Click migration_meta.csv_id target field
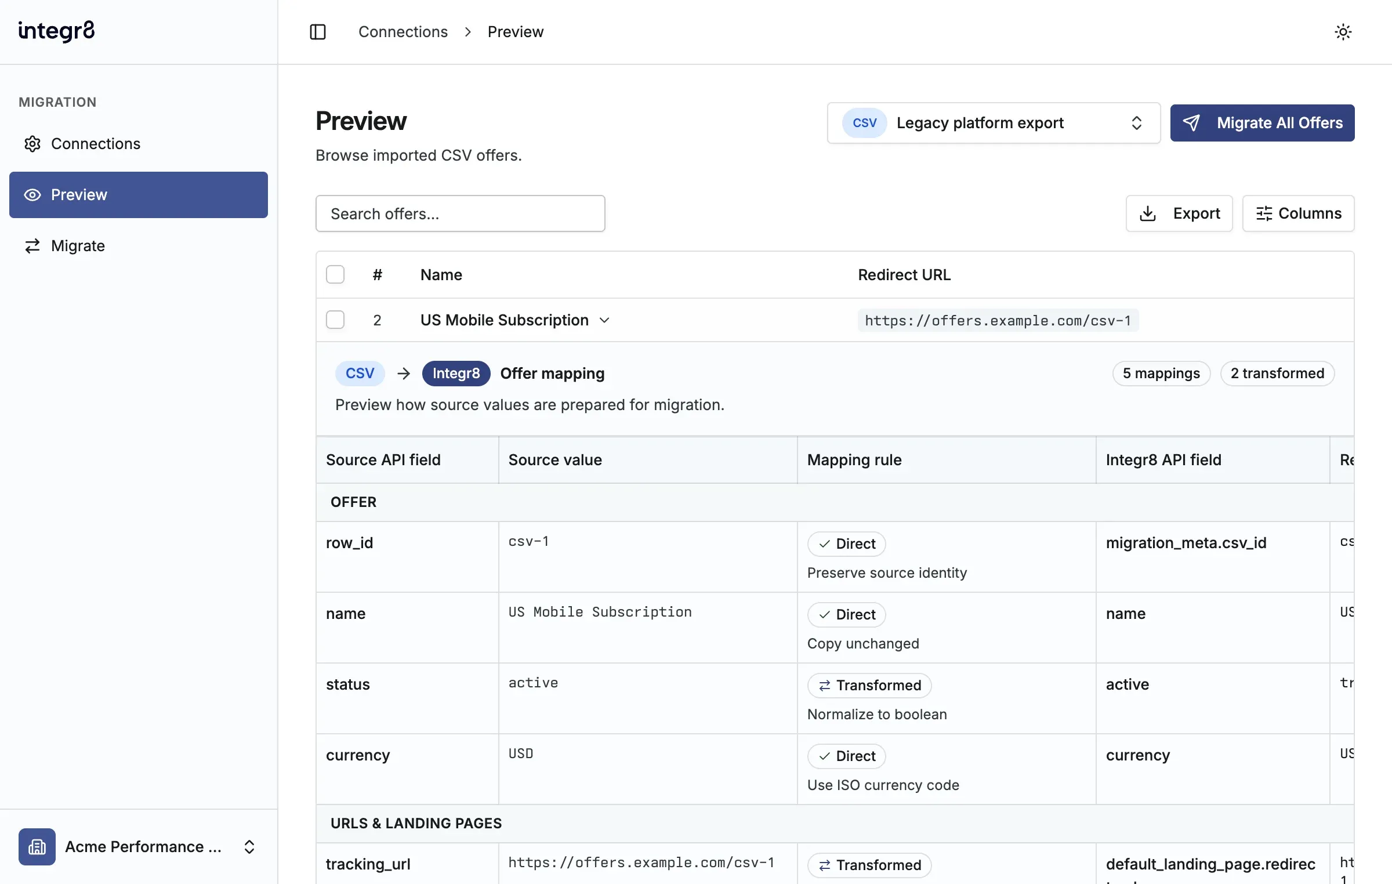1392x884 pixels. pyautogui.click(x=1186, y=543)
